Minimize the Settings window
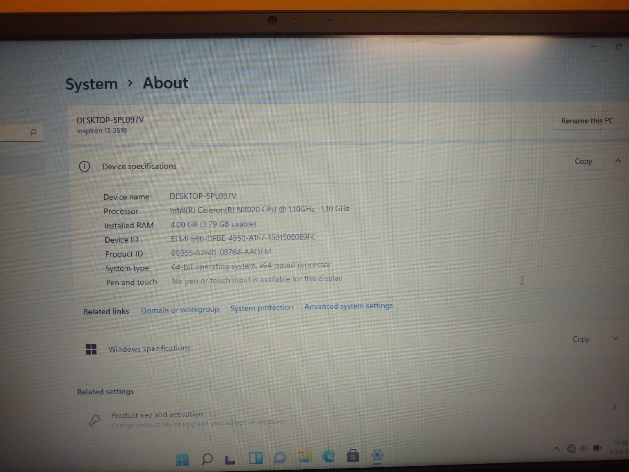 tap(594, 47)
